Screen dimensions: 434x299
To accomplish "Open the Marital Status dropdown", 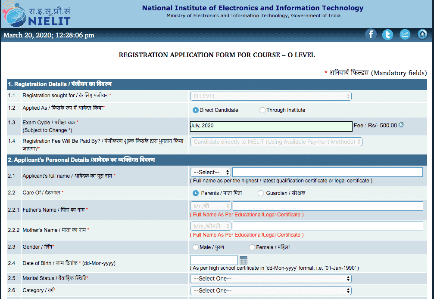I will click(x=271, y=278).
